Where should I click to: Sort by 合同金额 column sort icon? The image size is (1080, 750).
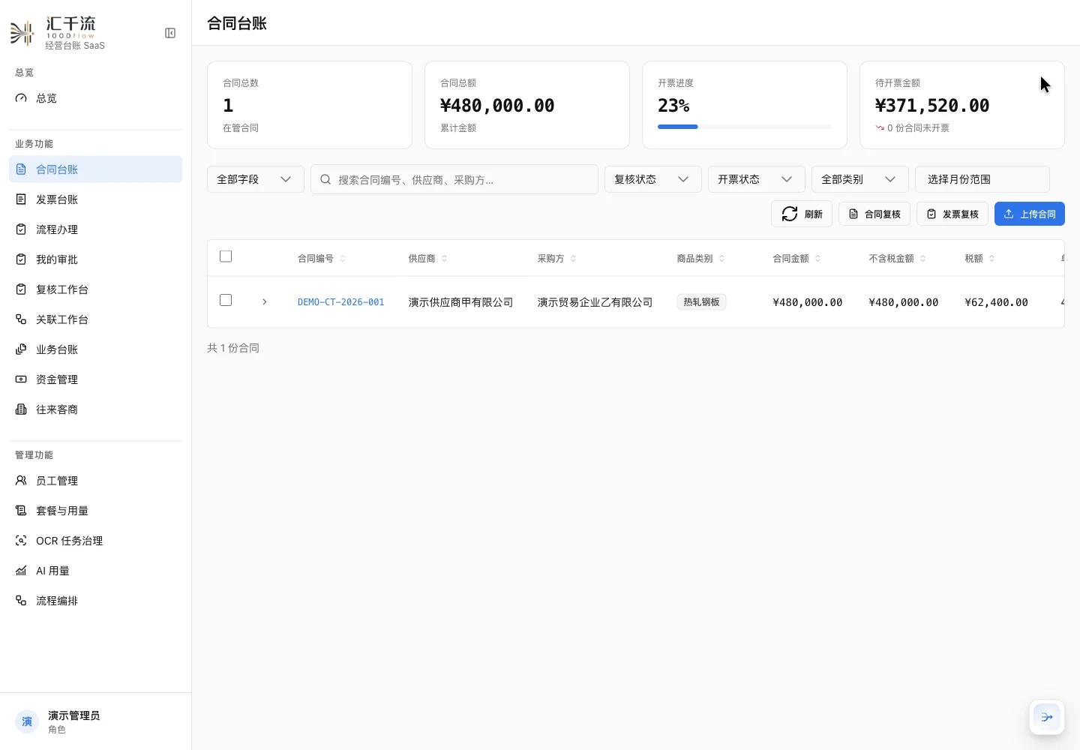pyautogui.click(x=817, y=259)
